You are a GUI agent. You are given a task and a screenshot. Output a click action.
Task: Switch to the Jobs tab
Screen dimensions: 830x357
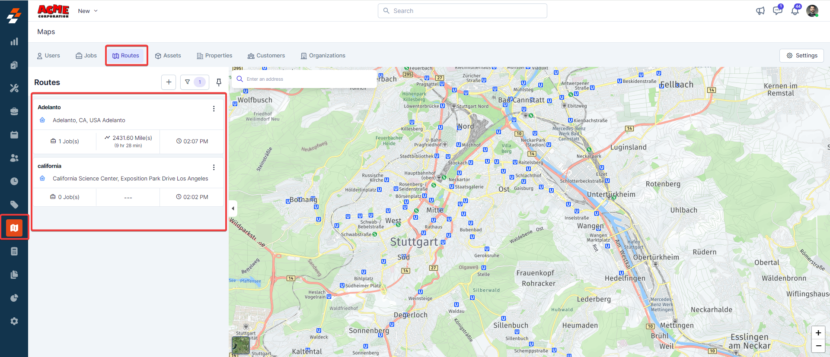[86, 56]
